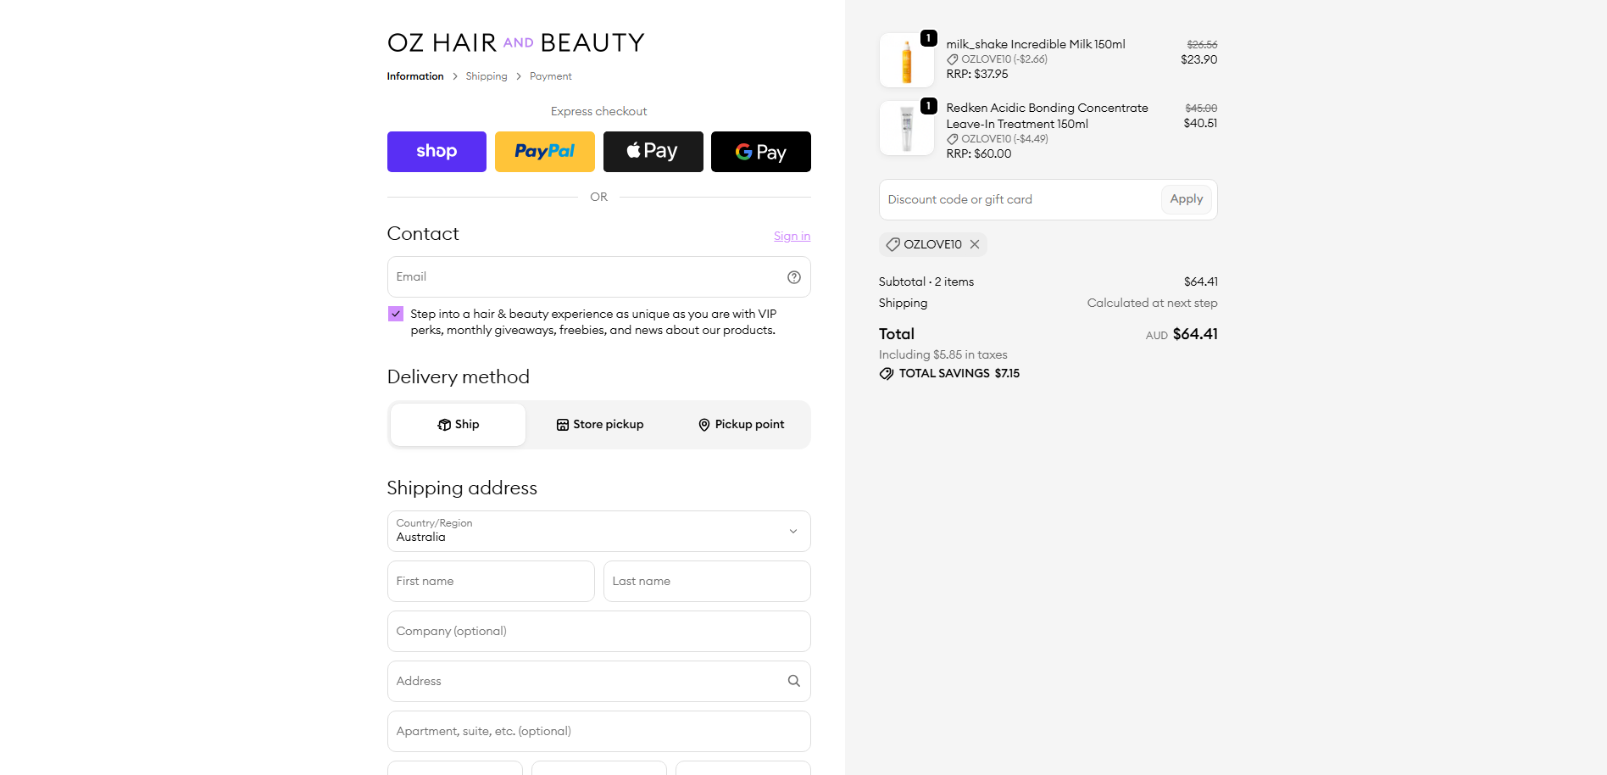The width and height of the screenshot is (1607, 775).
Task: Click the Redken Acidic Bonding product thumbnail
Action: [x=907, y=128]
